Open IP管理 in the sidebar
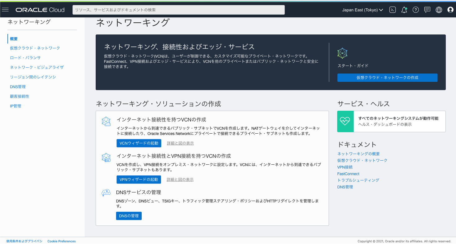The height and width of the screenshot is (244, 456). pyautogui.click(x=16, y=106)
